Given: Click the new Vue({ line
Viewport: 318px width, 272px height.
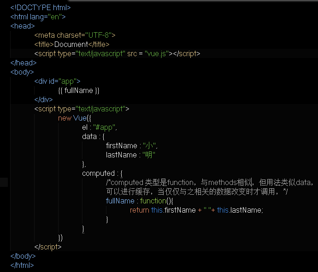Looking at the screenshot, I should coord(75,118).
